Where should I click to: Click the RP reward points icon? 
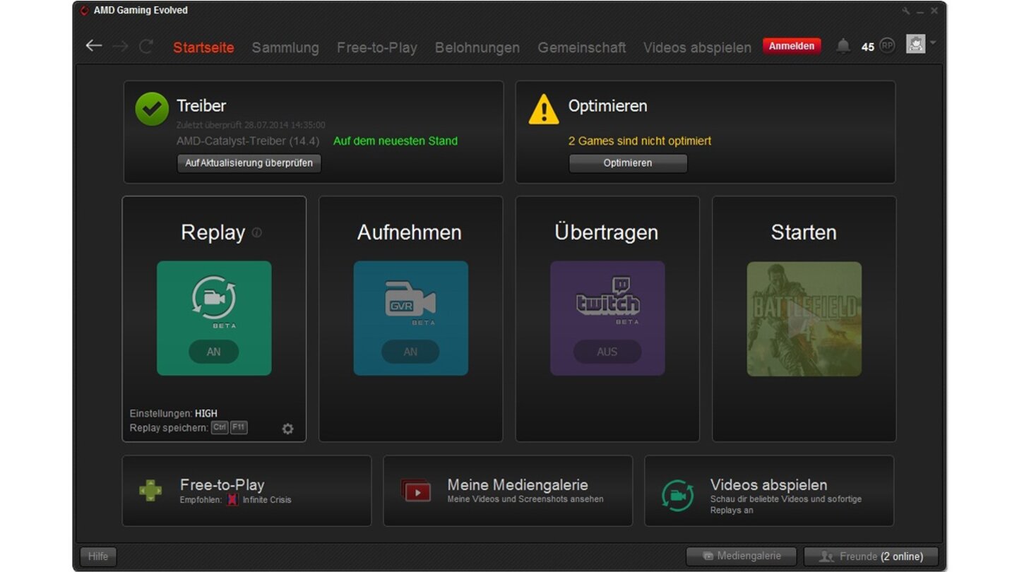886,45
